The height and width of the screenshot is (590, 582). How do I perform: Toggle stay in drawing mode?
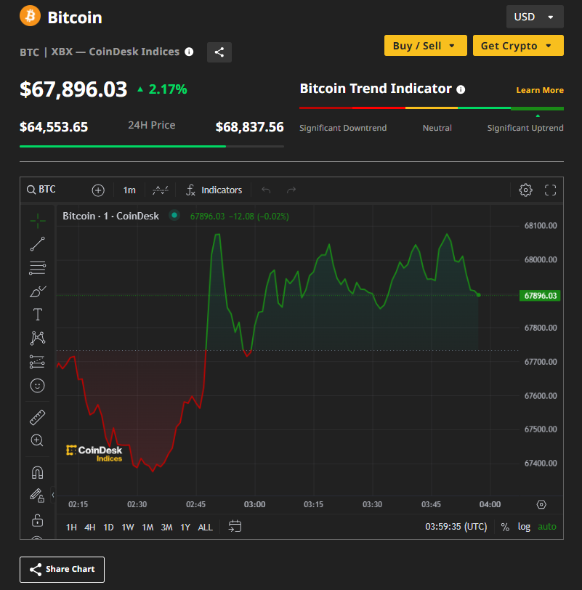38,496
